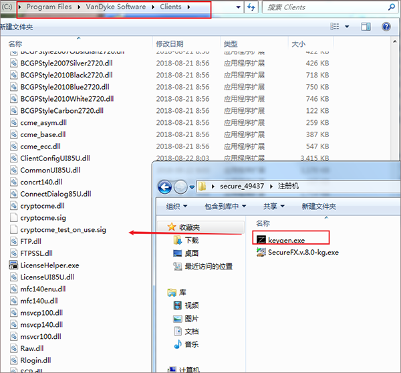
Task: Click the 新建文件夹 button in Clients window
Action: pos(16,27)
